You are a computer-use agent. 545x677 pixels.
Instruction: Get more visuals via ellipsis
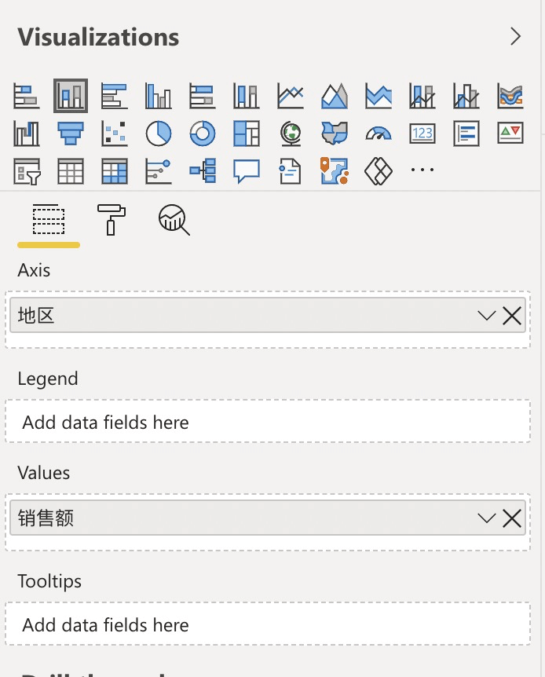tap(422, 170)
